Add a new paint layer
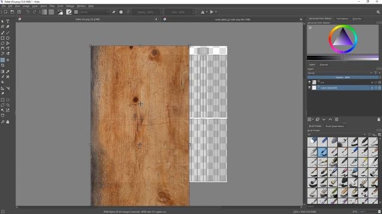Image resolution: width=382 pixels, height=214 pixels. click(309, 119)
